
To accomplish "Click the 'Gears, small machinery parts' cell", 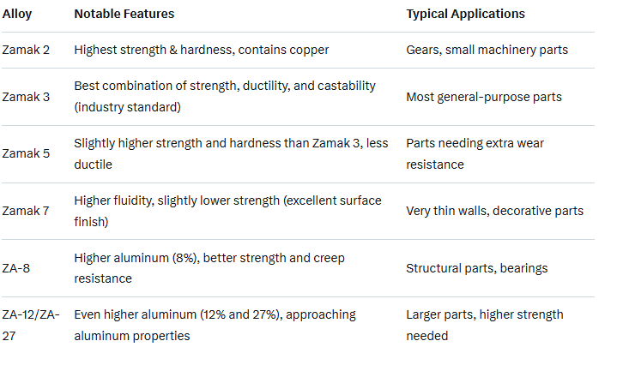I will 487,50.
